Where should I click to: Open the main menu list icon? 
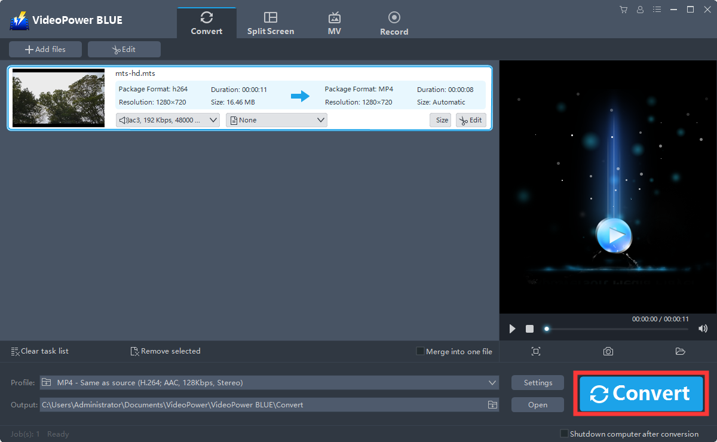point(657,10)
